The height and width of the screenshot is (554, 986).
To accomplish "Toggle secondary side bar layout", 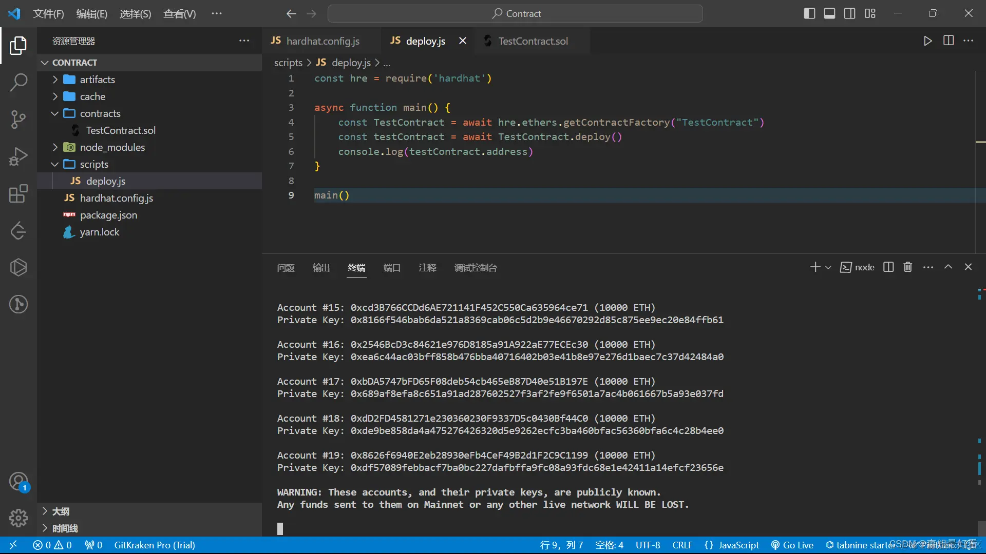I will pos(849,14).
